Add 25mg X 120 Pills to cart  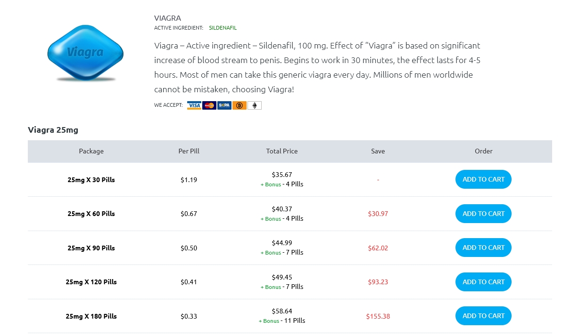click(x=483, y=282)
